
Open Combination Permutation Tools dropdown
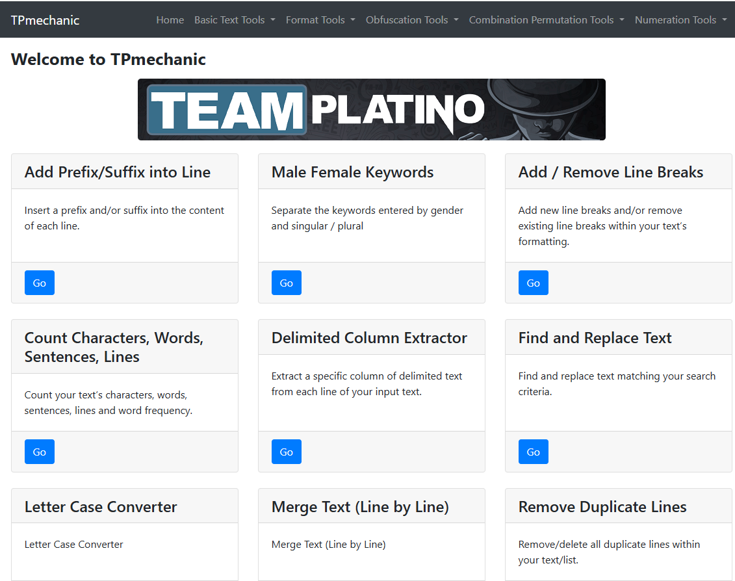547,19
